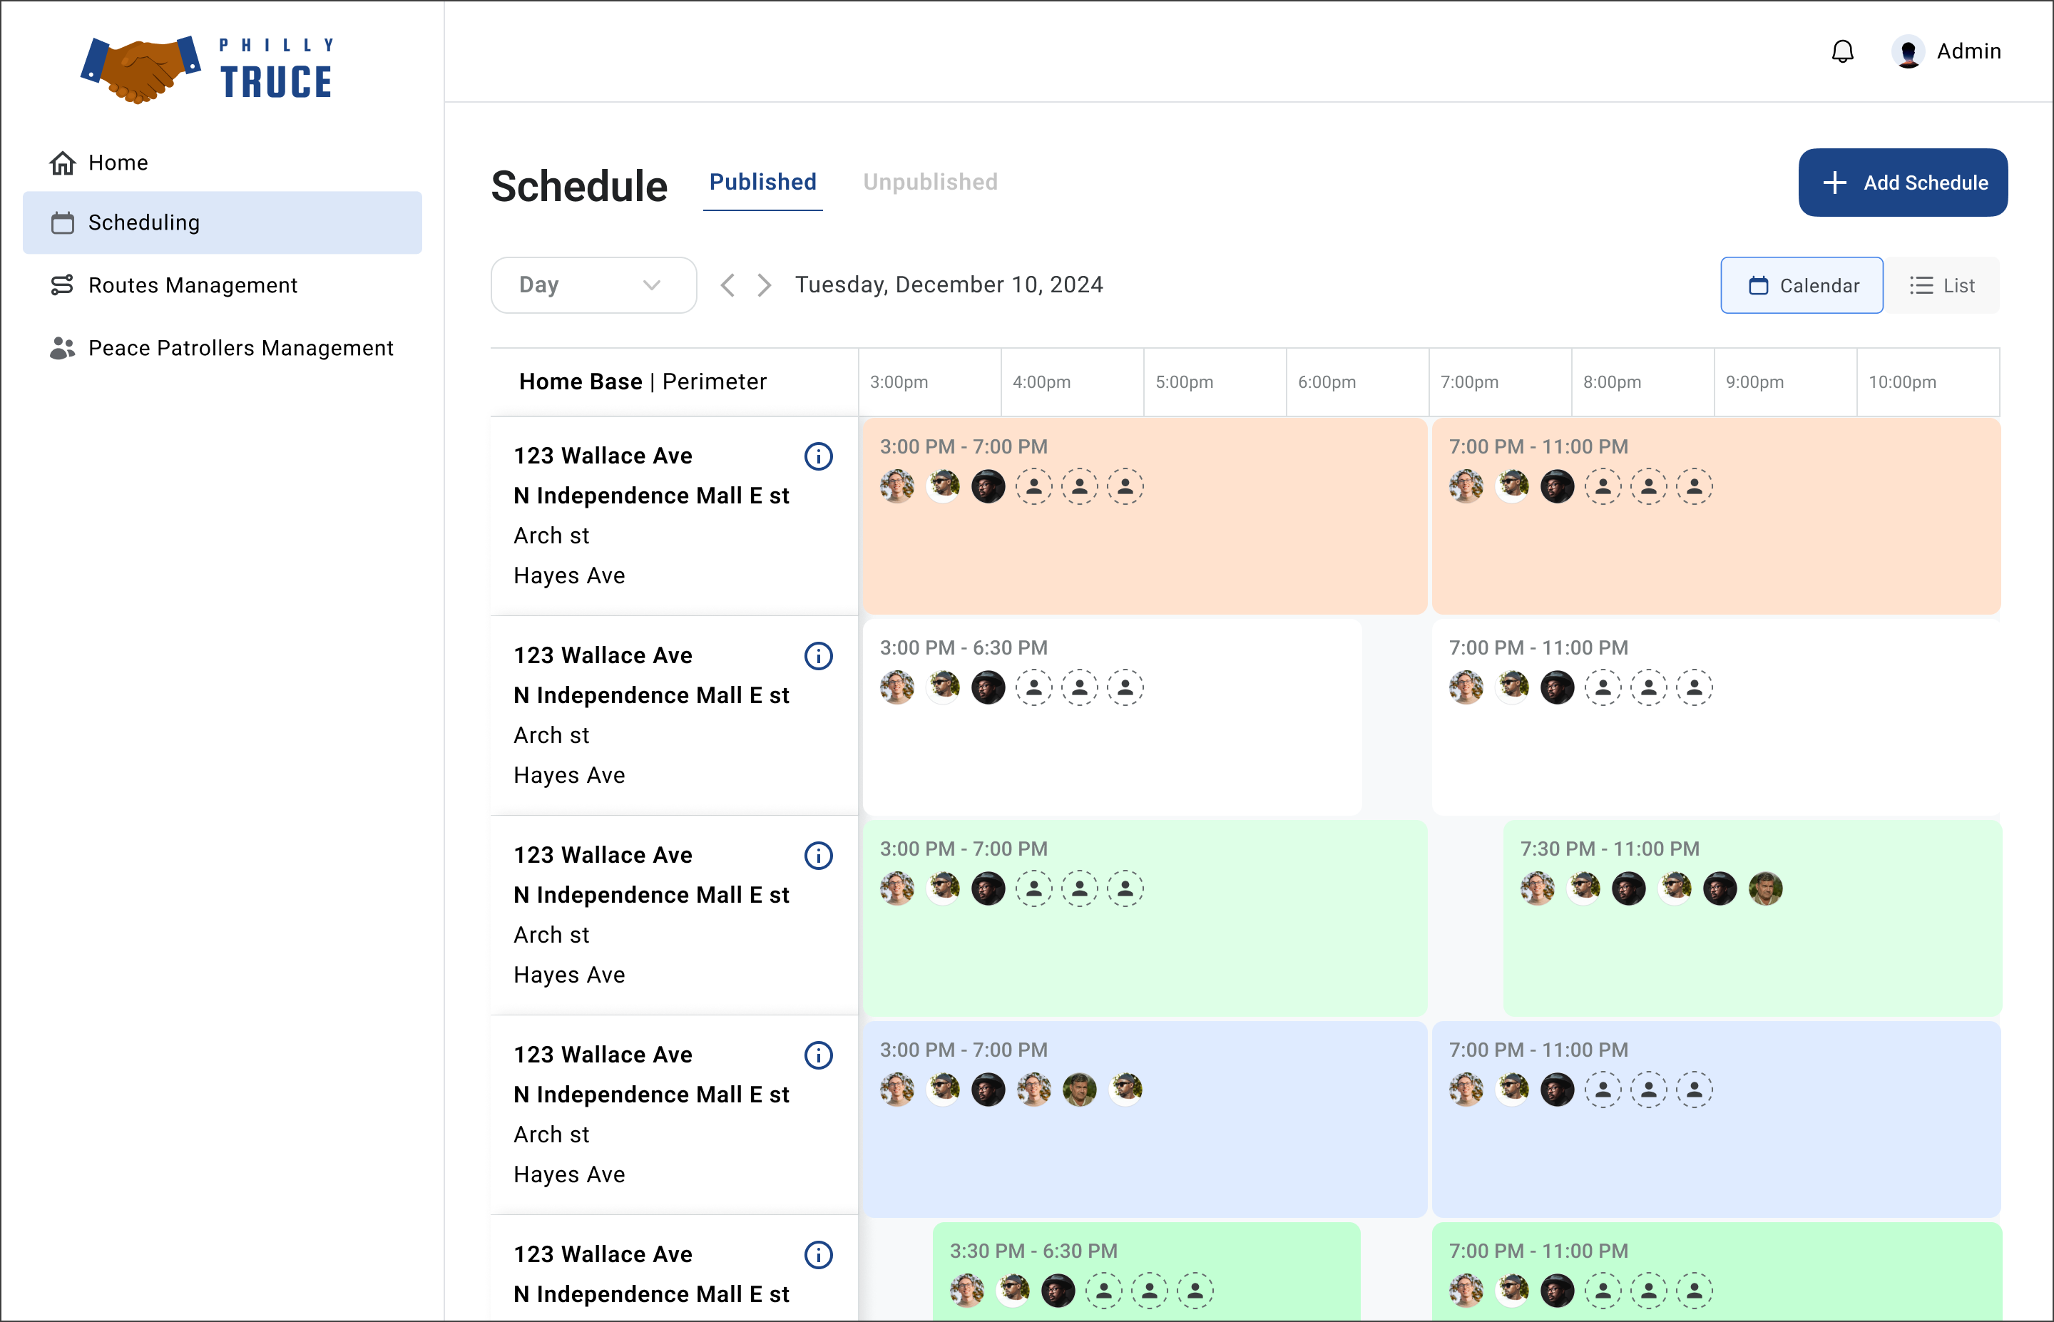Click the Peace Patrollers people icon
2054x1322 pixels.
(x=62, y=348)
